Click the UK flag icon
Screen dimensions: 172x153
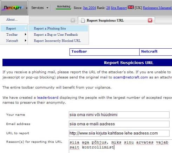click(x=131, y=7)
